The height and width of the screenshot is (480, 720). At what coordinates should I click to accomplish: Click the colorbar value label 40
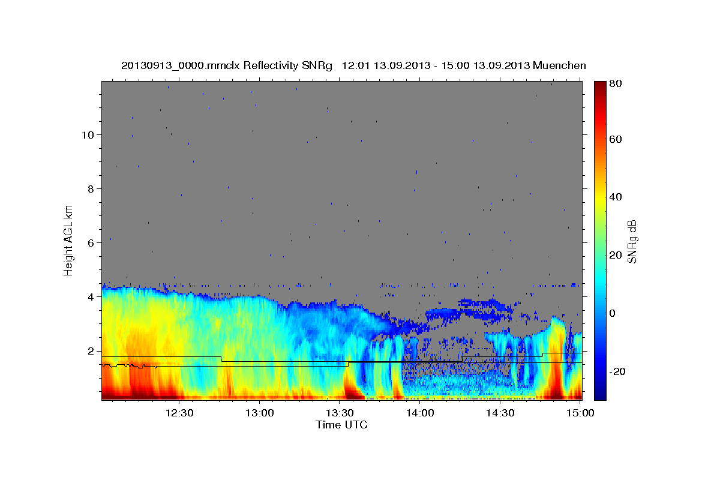tap(614, 197)
